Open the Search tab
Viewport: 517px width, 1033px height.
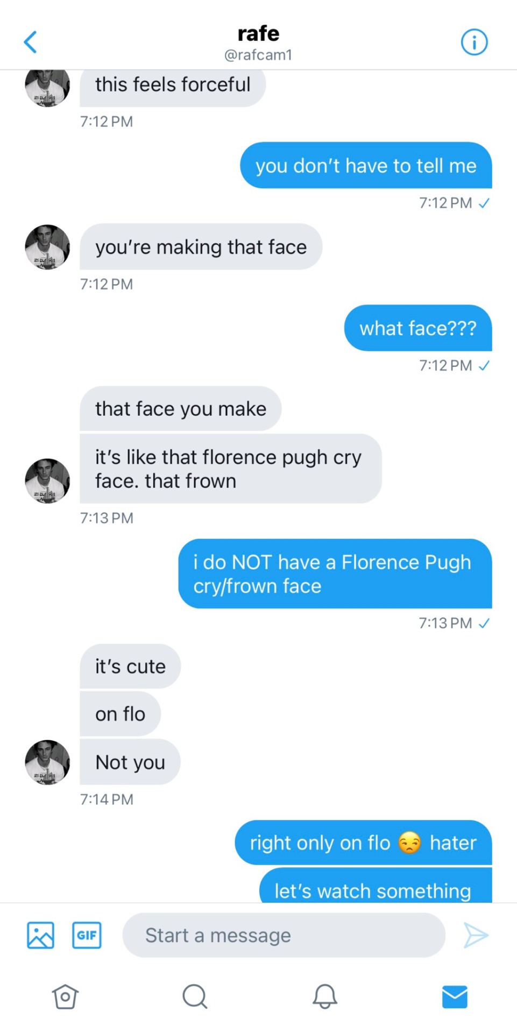click(x=194, y=996)
